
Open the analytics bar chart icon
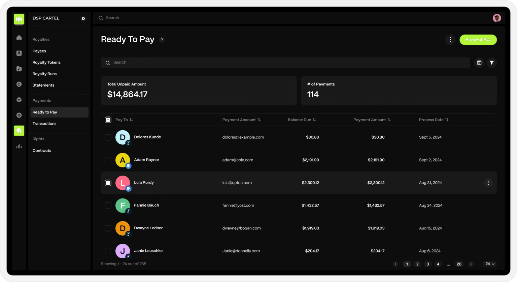19,146
